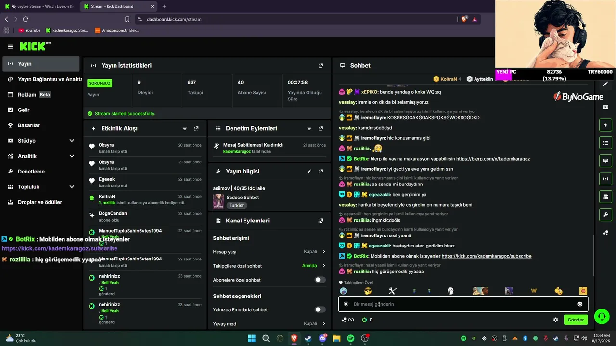Image resolution: width=616 pixels, height=346 pixels.
Task: Send the chat message with Gönder
Action: tap(576, 320)
